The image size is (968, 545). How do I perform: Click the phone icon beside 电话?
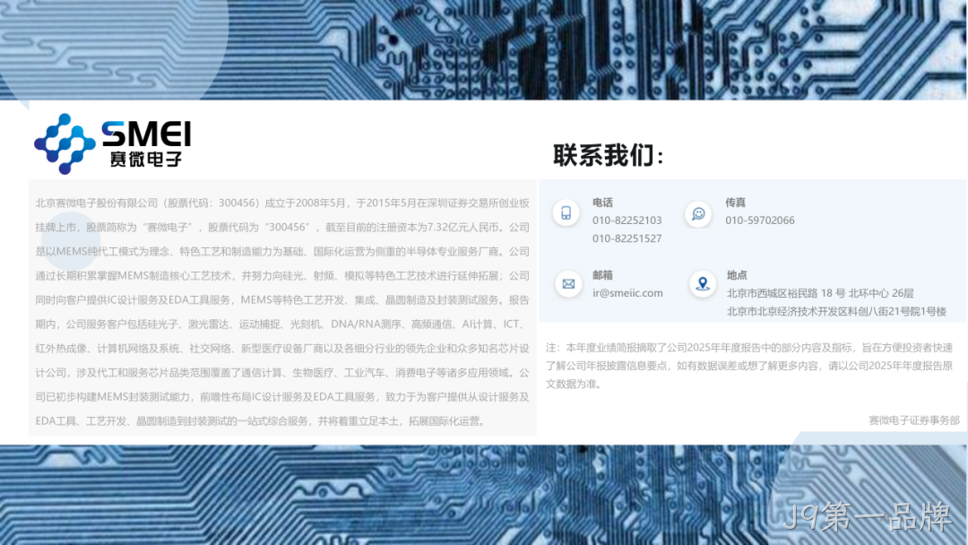coord(566,213)
